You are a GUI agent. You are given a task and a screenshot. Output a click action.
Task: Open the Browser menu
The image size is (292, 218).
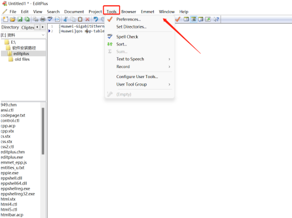(129, 11)
